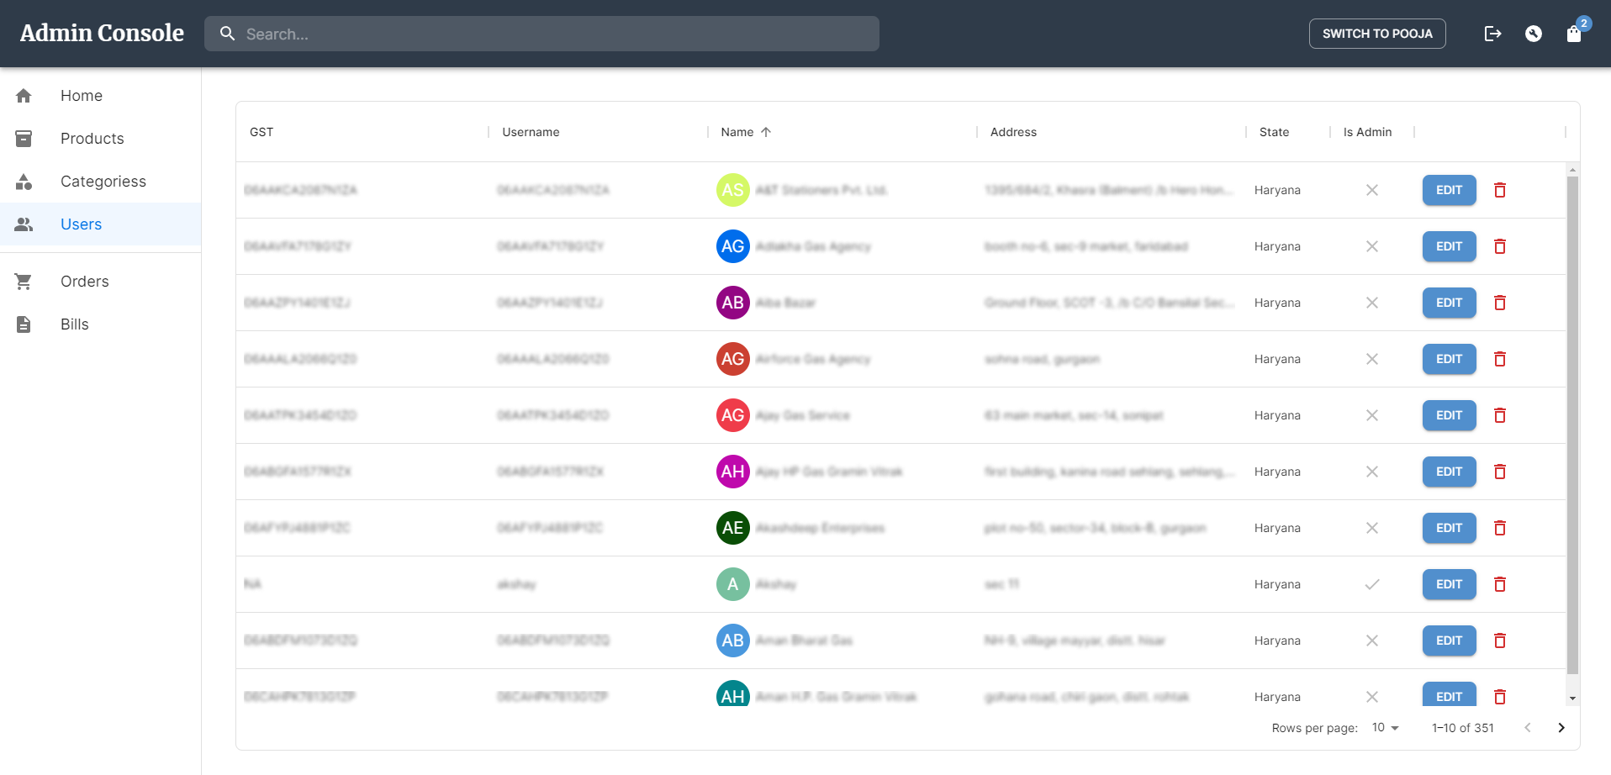Open the rows per page dropdown
This screenshot has width=1611, height=775.
[1386, 728]
